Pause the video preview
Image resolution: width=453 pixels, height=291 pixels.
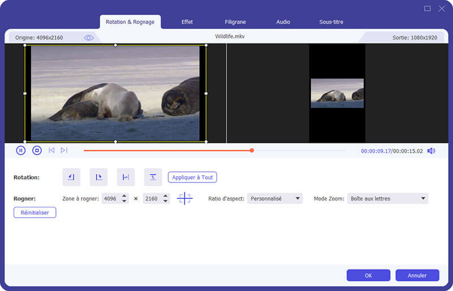21,150
